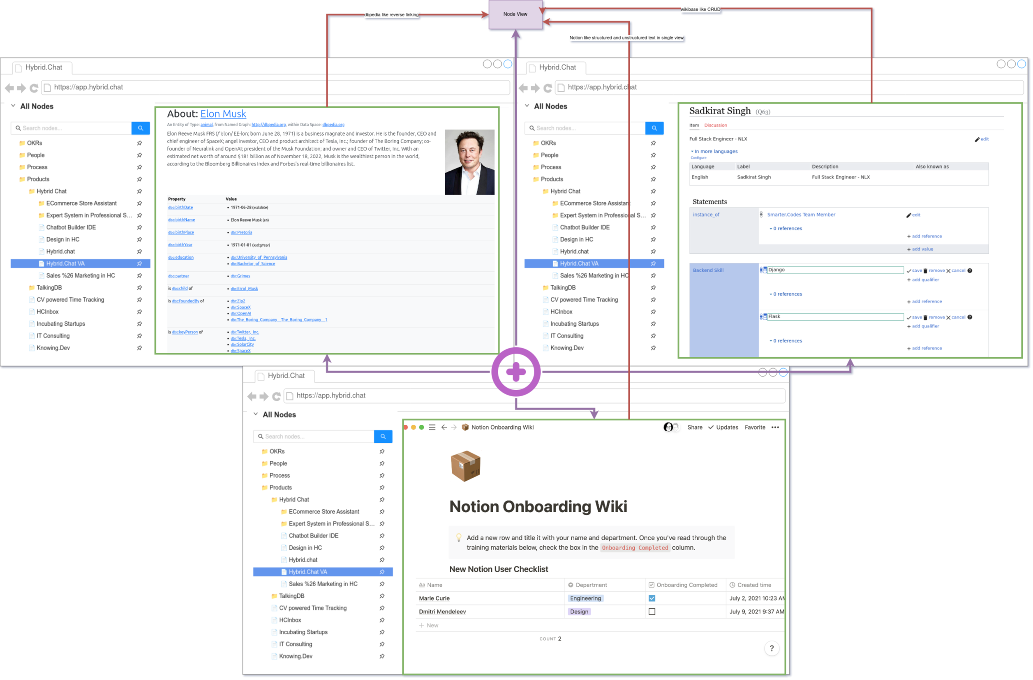1033x680 pixels.
Task: Click cancel next to Flask value
Action: coord(956,318)
